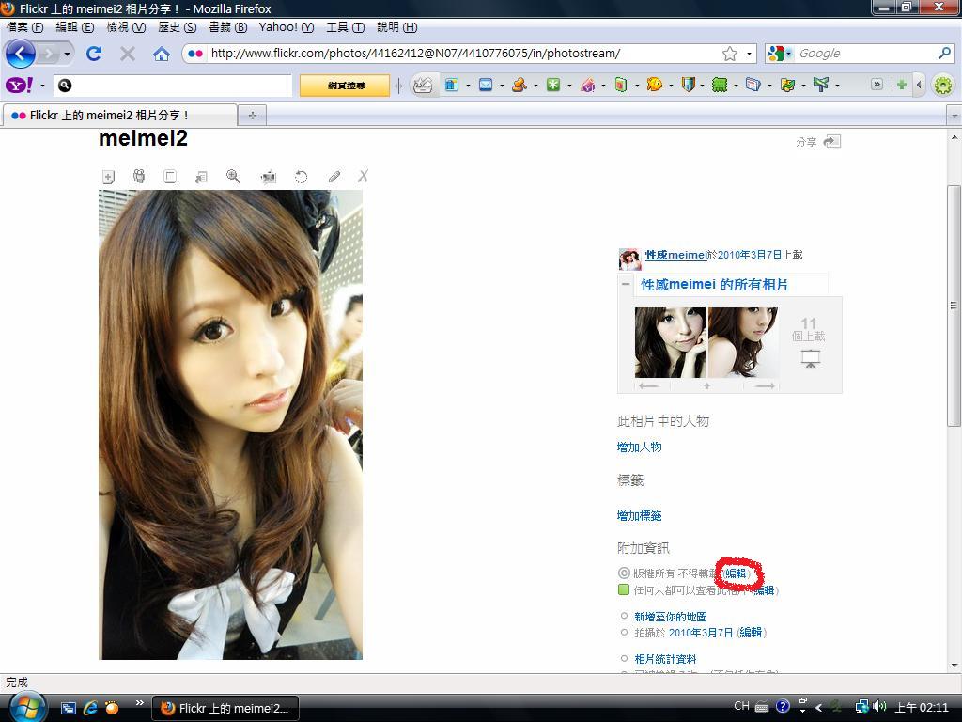Reload the page with refresh icon
The width and height of the screenshot is (962, 722).
click(94, 54)
